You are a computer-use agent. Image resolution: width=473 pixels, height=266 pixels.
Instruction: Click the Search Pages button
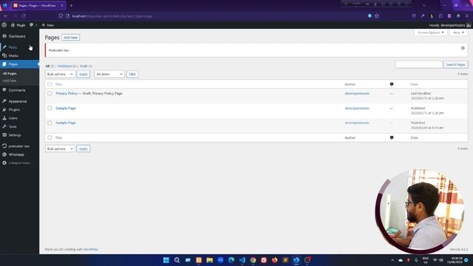point(455,64)
